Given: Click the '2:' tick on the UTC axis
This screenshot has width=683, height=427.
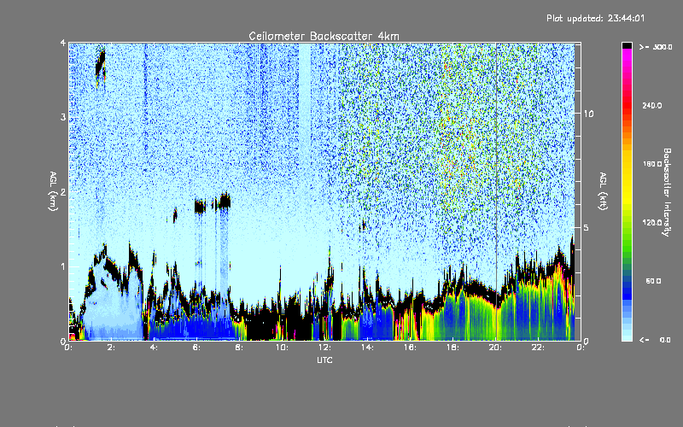Looking at the screenshot, I should (x=112, y=348).
